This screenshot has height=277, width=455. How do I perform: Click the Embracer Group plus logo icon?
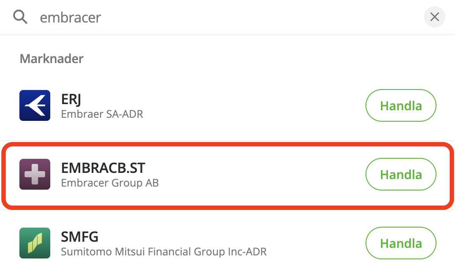(35, 174)
